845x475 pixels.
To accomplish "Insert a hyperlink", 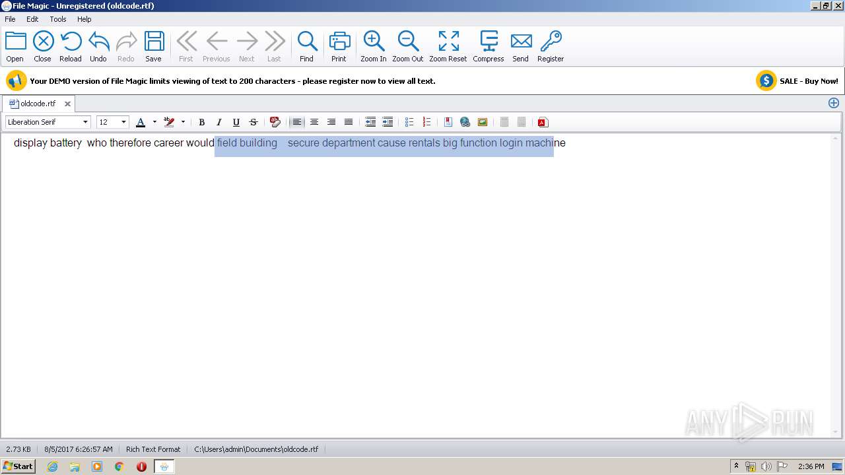I will 465,122.
